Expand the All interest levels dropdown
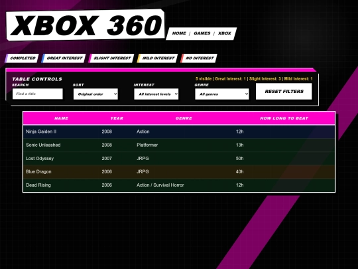The height and width of the screenshot is (269, 358). pyautogui.click(x=156, y=94)
